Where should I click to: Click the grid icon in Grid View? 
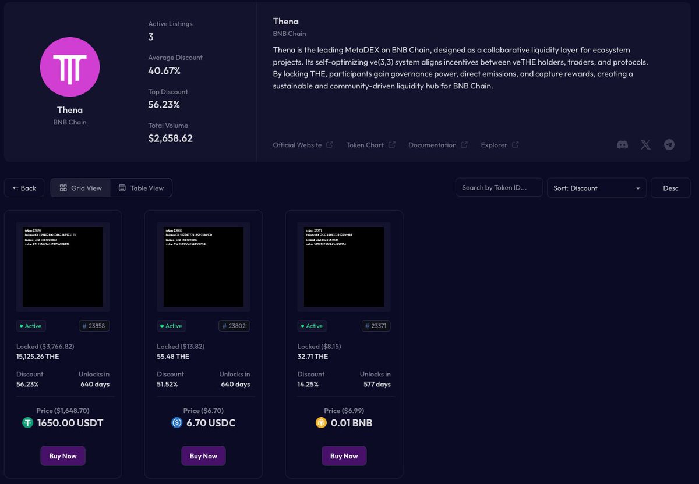(63, 188)
